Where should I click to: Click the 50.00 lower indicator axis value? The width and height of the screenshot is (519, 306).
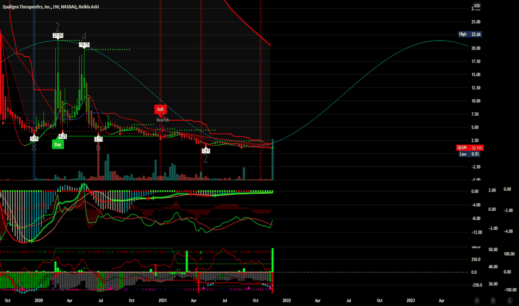pos(493,249)
